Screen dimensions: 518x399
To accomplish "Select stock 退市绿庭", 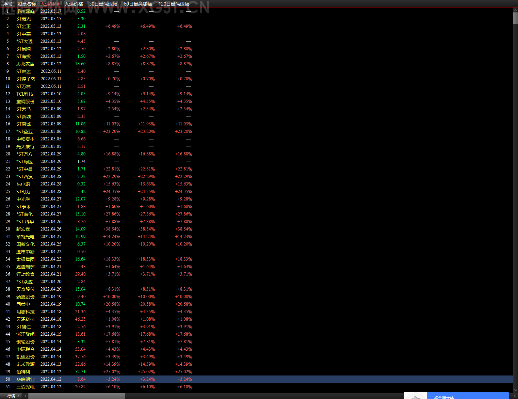I will pos(25,11).
